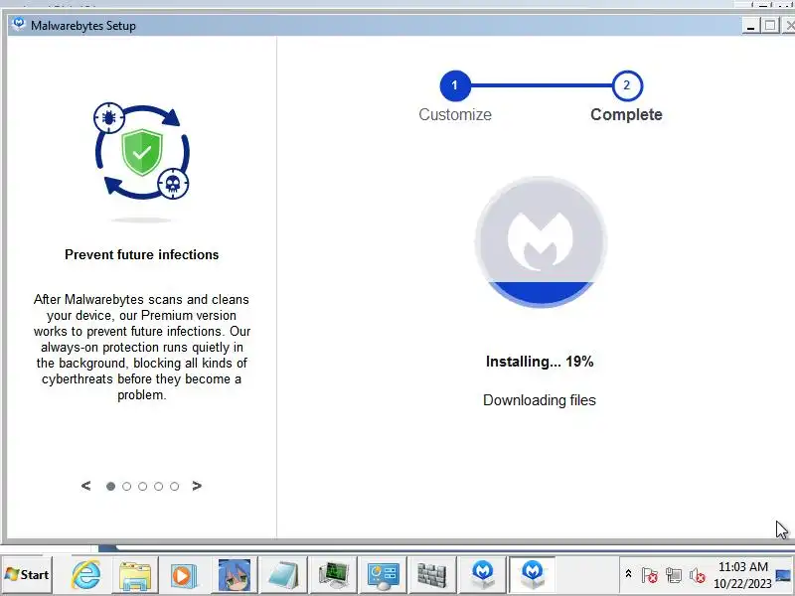The height and width of the screenshot is (596, 795).
Task: Click the network tray icon
Action: tap(674, 575)
